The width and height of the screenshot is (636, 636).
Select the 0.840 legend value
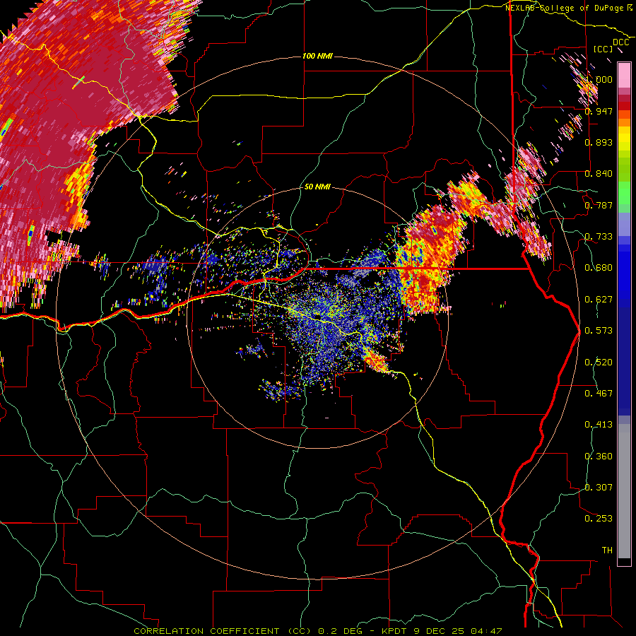[x=599, y=173]
